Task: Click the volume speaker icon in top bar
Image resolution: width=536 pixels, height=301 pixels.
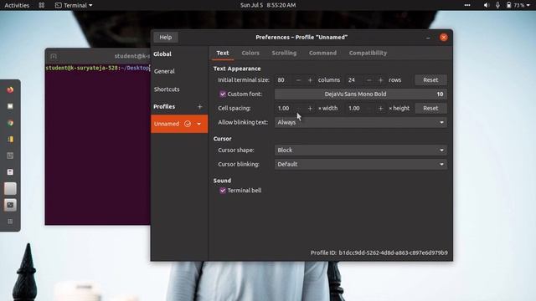Action: point(487,5)
